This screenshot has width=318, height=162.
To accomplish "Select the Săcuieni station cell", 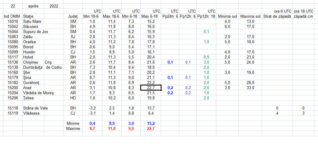I will tap(33, 26).
